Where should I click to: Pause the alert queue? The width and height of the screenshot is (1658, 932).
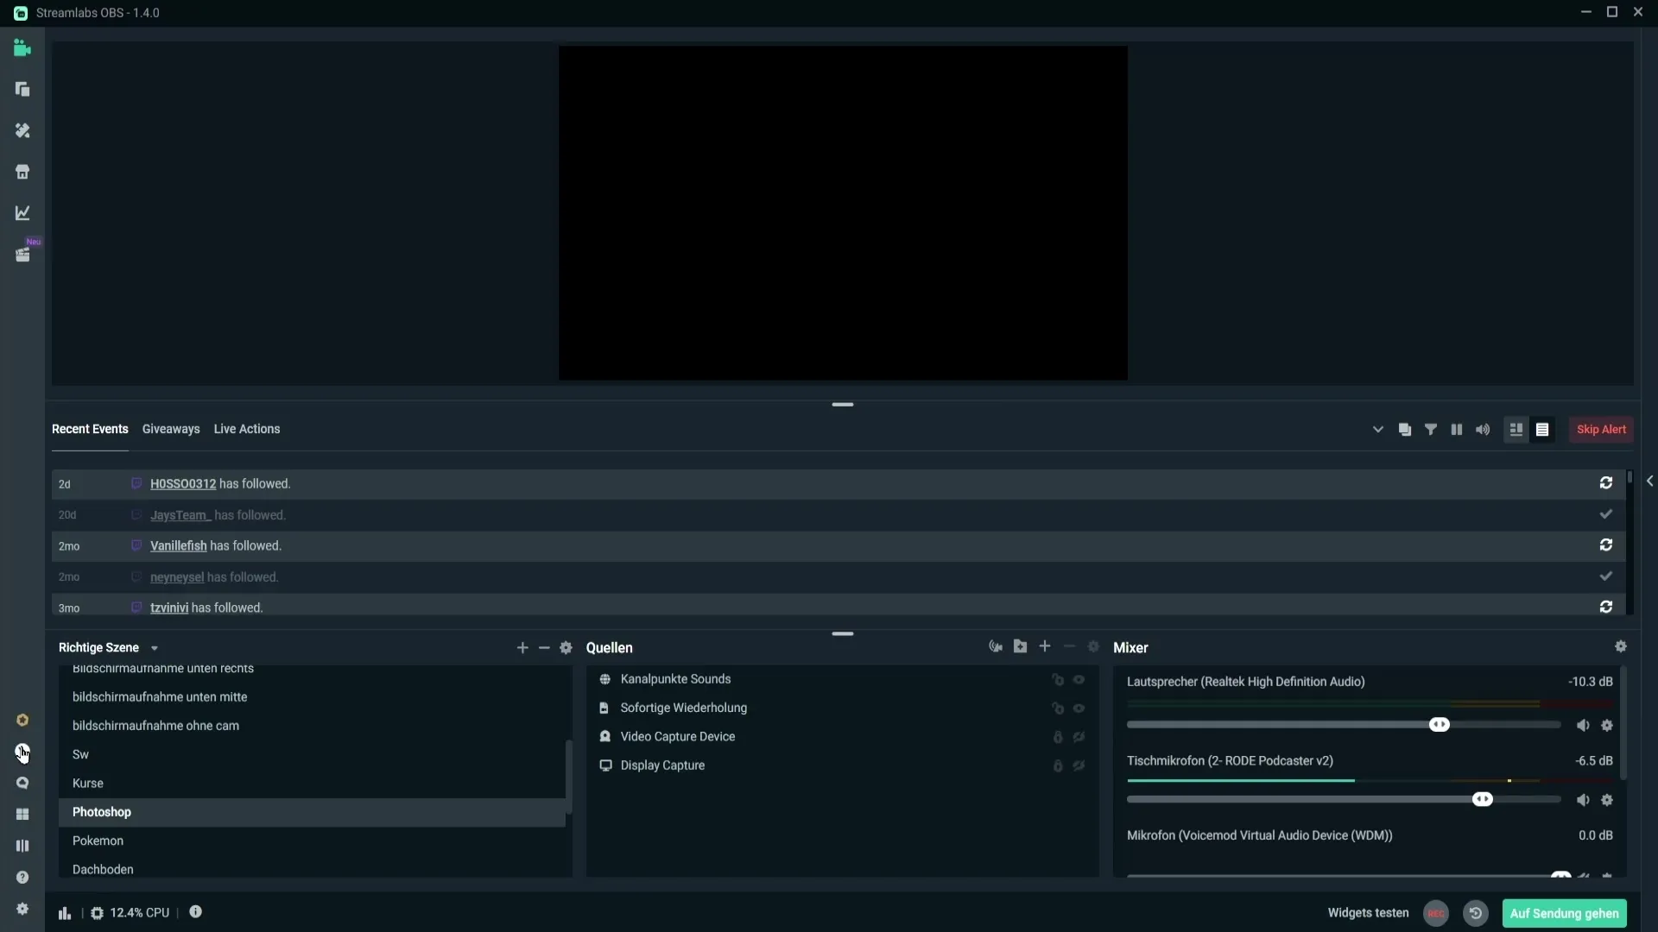click(x=1457, y=430)
